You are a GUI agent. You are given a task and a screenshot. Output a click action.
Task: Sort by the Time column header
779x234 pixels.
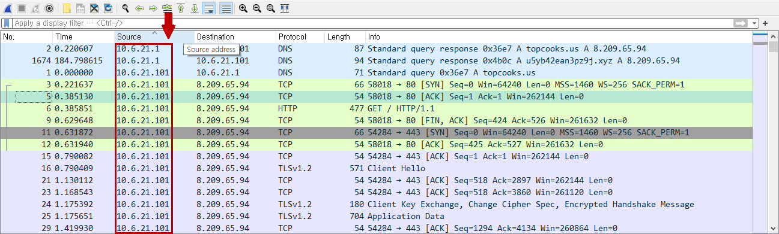coord(84,37)
